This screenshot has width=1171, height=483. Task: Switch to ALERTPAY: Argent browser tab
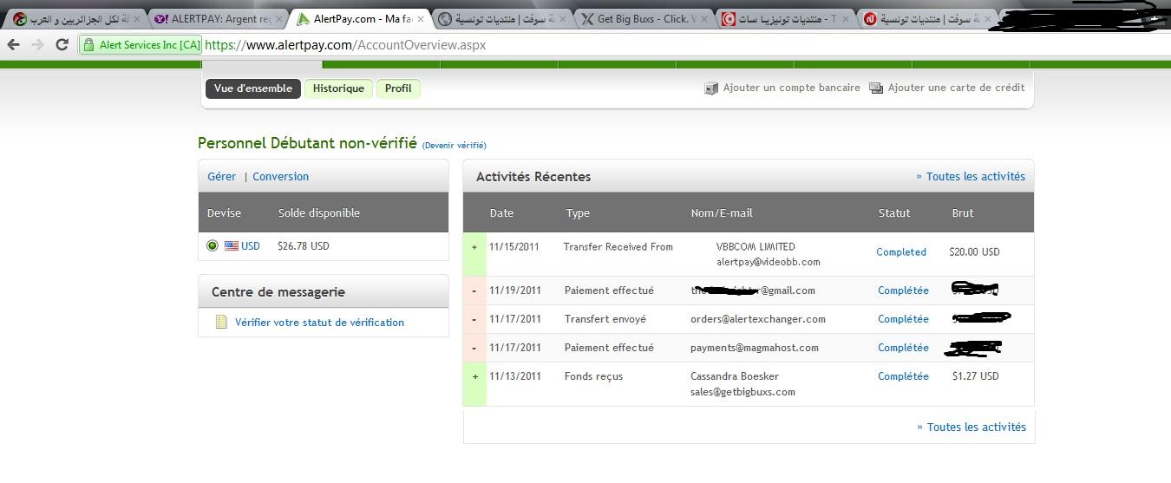tap(217, 18)
